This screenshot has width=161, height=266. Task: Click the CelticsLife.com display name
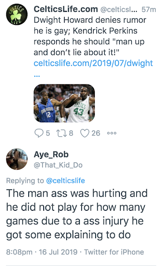[x=66, y=9]
